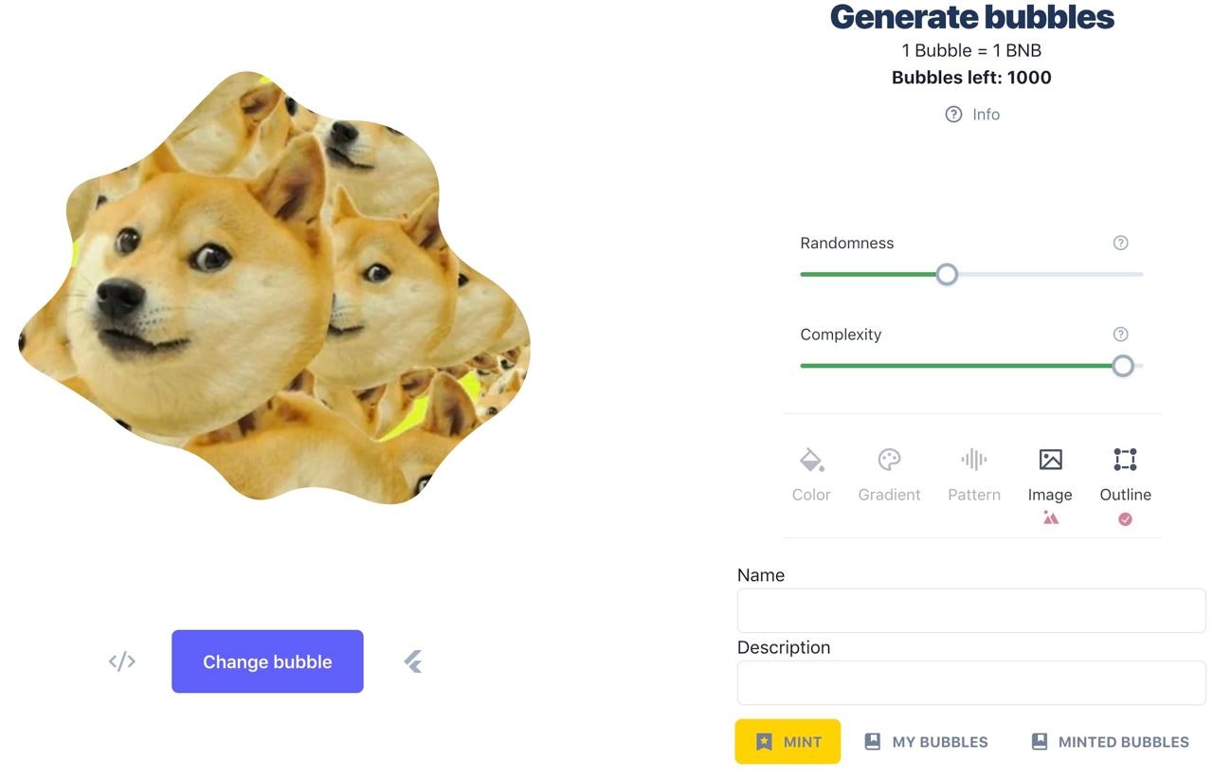Focus the Name input field
The image size is (1213, 779).
[971, 610]
